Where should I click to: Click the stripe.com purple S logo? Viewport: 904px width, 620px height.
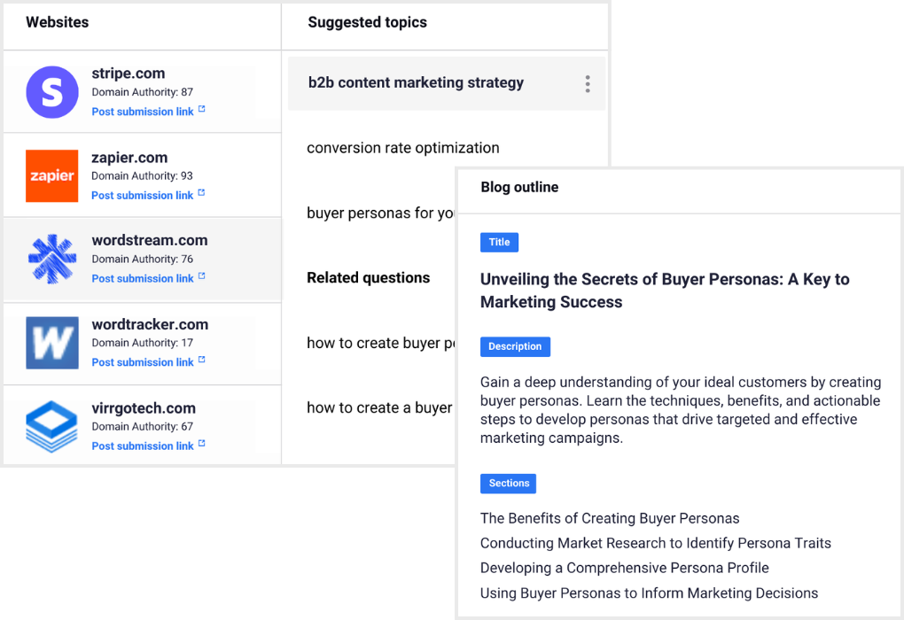[52, 92]
